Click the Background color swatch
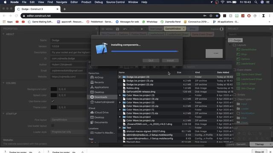 point(54,89)
